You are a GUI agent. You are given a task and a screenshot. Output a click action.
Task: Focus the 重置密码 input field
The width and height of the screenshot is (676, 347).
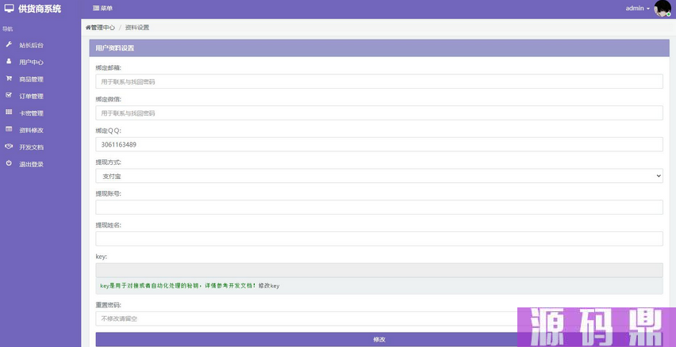click(379, 318)
